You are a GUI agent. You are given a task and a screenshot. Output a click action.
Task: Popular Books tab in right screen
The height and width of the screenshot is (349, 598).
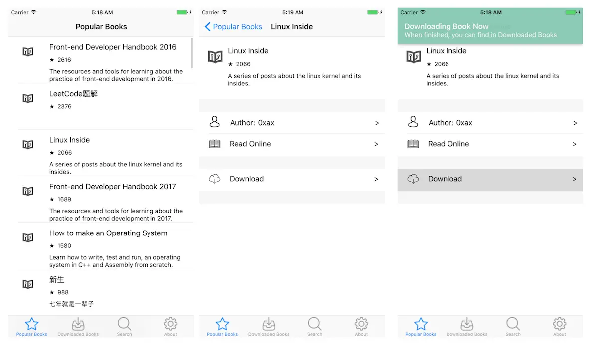pos(421,327)
